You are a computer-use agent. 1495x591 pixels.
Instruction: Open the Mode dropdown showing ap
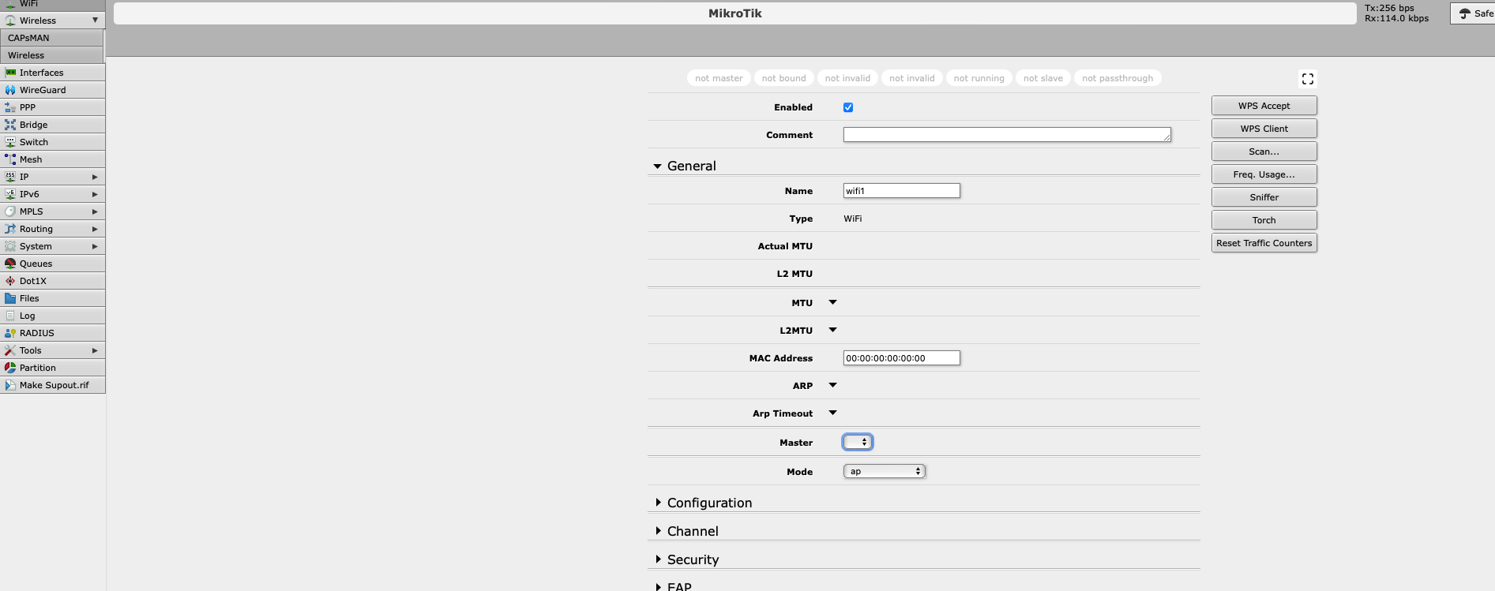pos(885,471)
